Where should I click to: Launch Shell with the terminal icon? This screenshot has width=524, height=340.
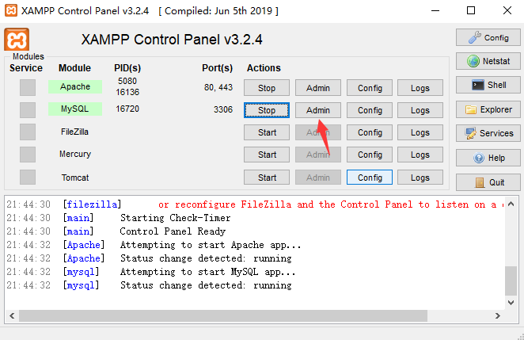(x=488, y=85)
